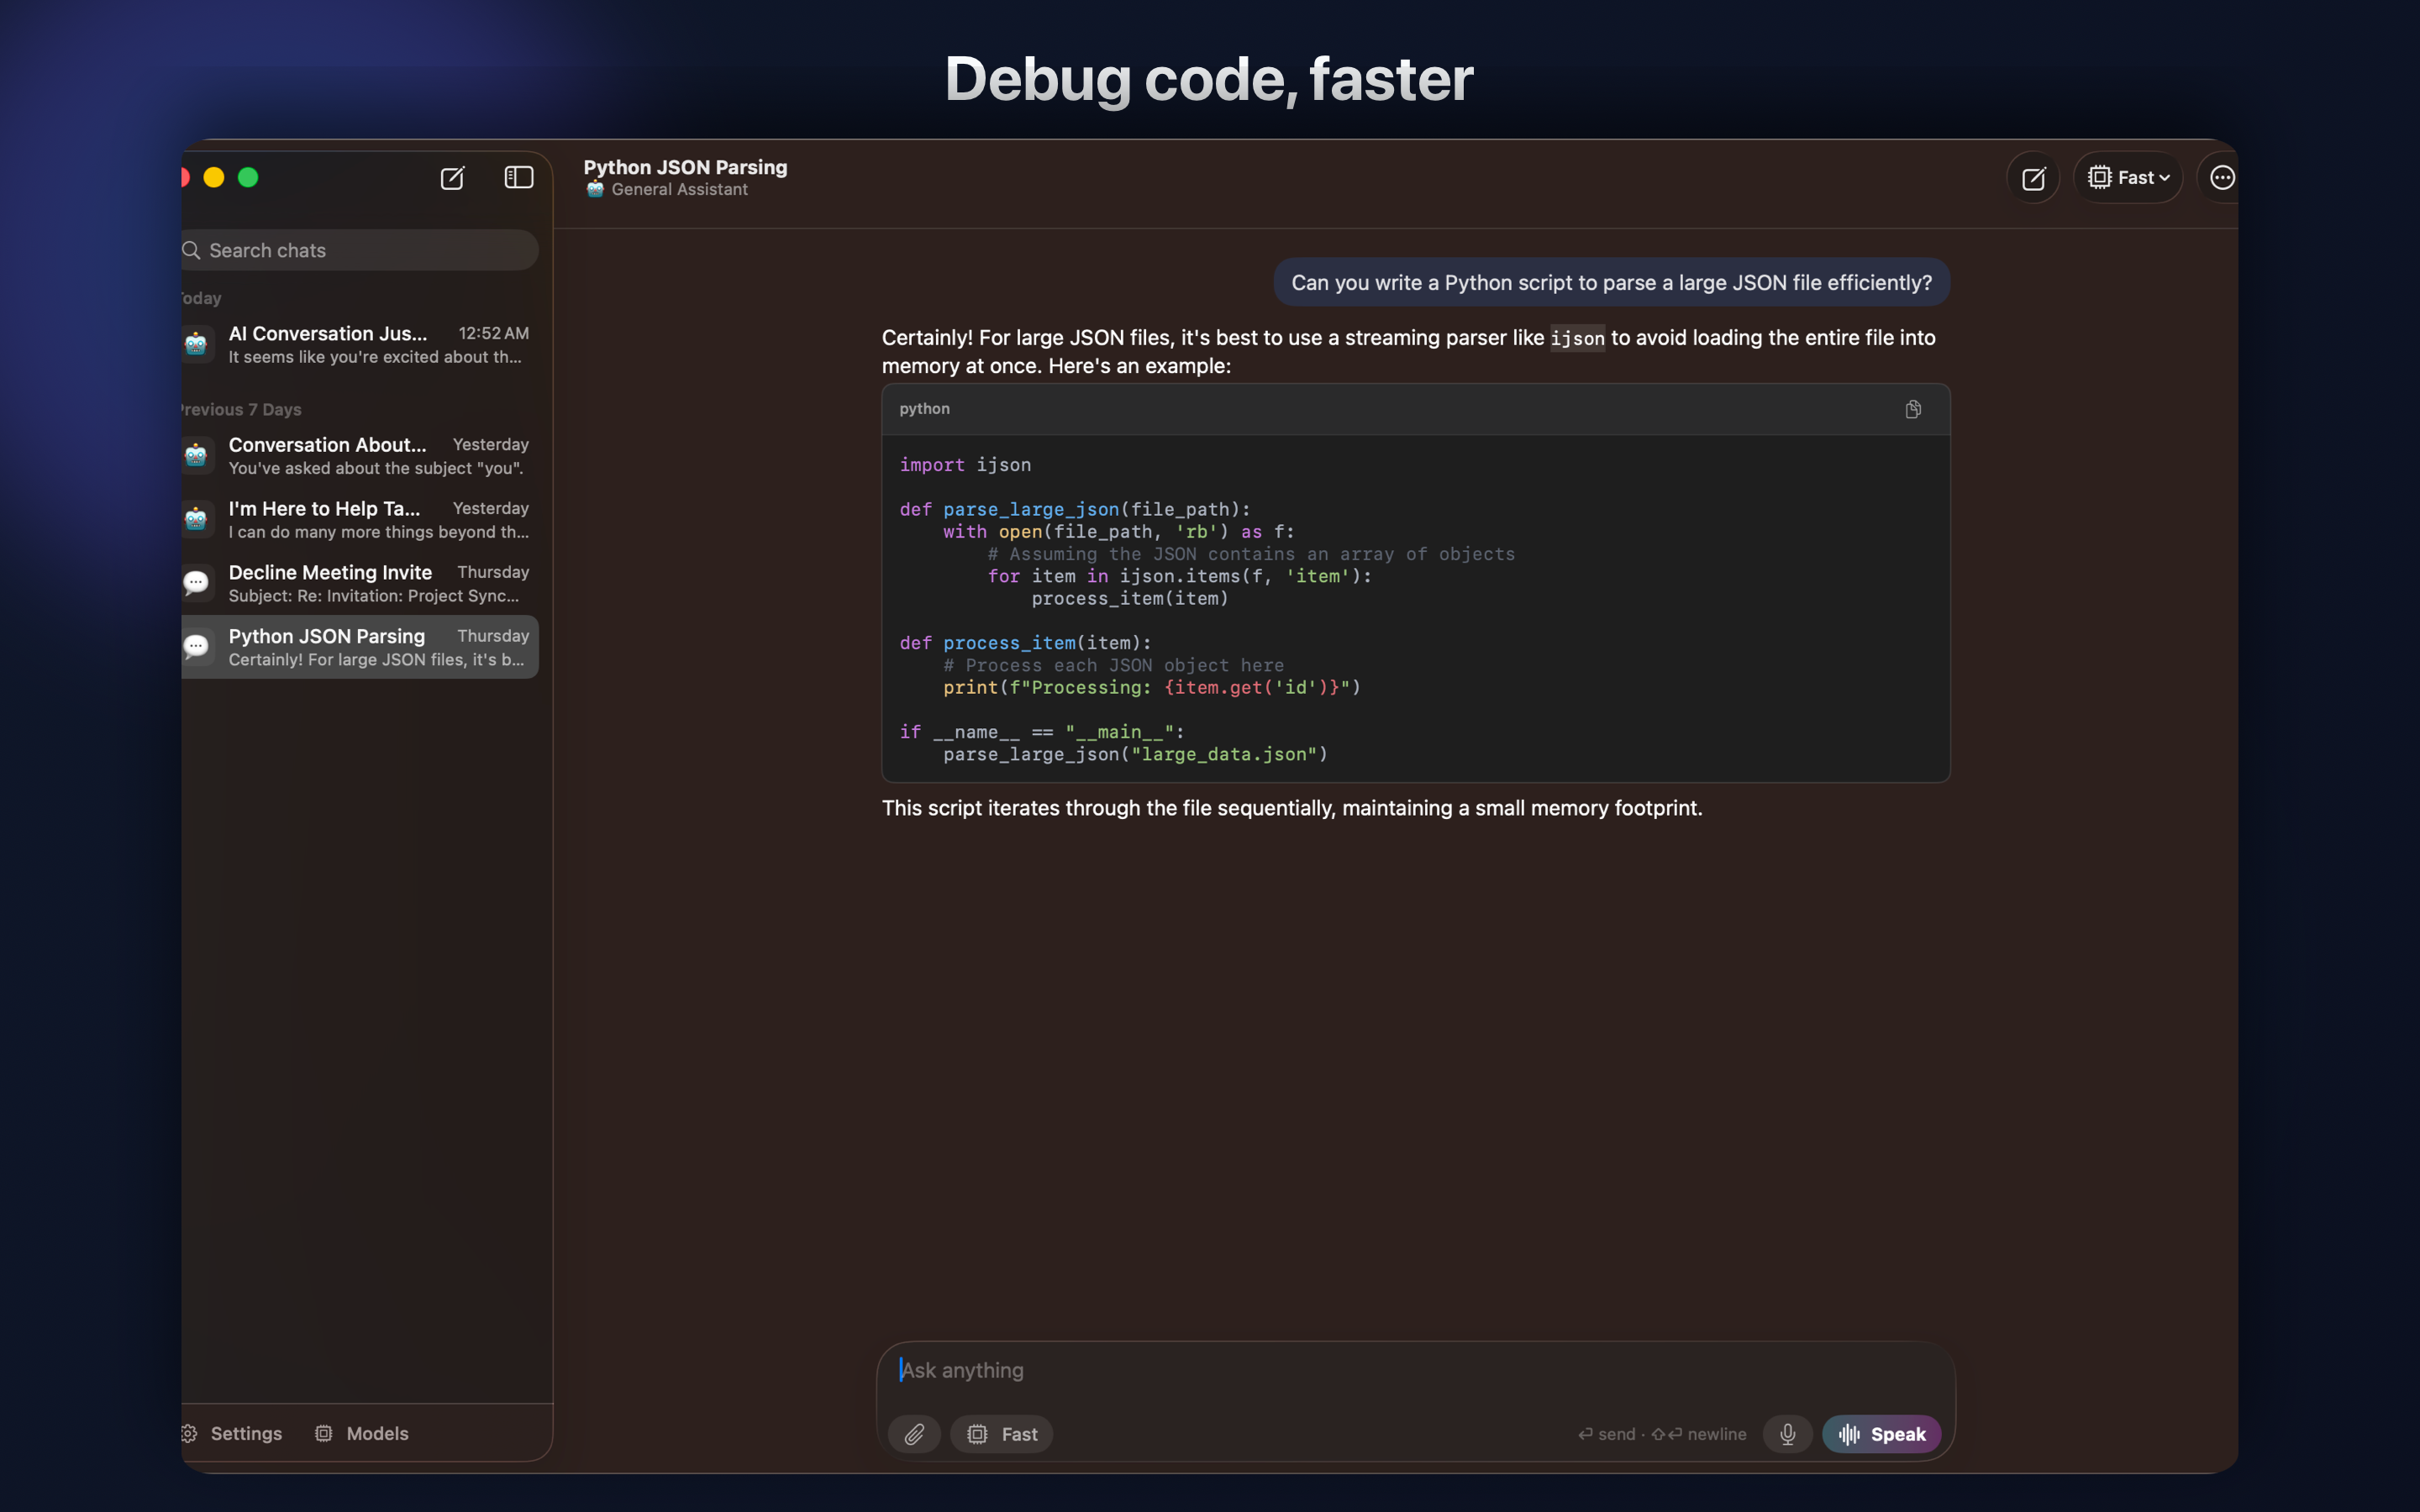The width and height of the screenshot is (2420, 1512).
Task: Open Models in the sidebar
Action: coord(361,1433)
